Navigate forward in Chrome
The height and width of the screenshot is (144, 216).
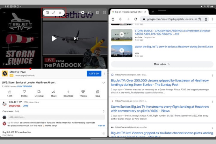pyautogui.click(x=128, y=19)
